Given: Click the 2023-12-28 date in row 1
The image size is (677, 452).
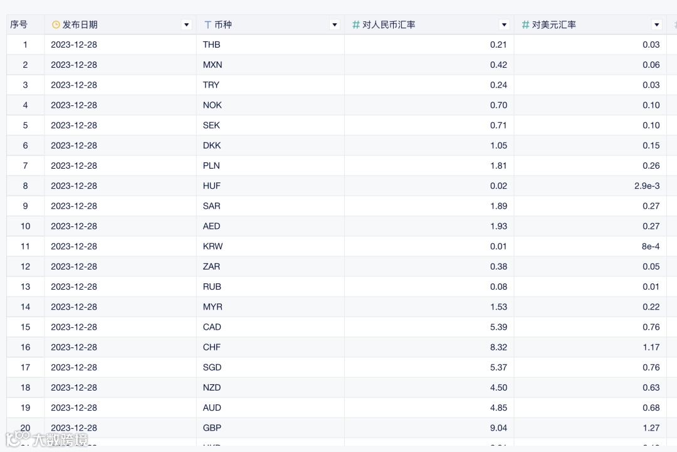Looking at the screenshot, I should [74, 45].
